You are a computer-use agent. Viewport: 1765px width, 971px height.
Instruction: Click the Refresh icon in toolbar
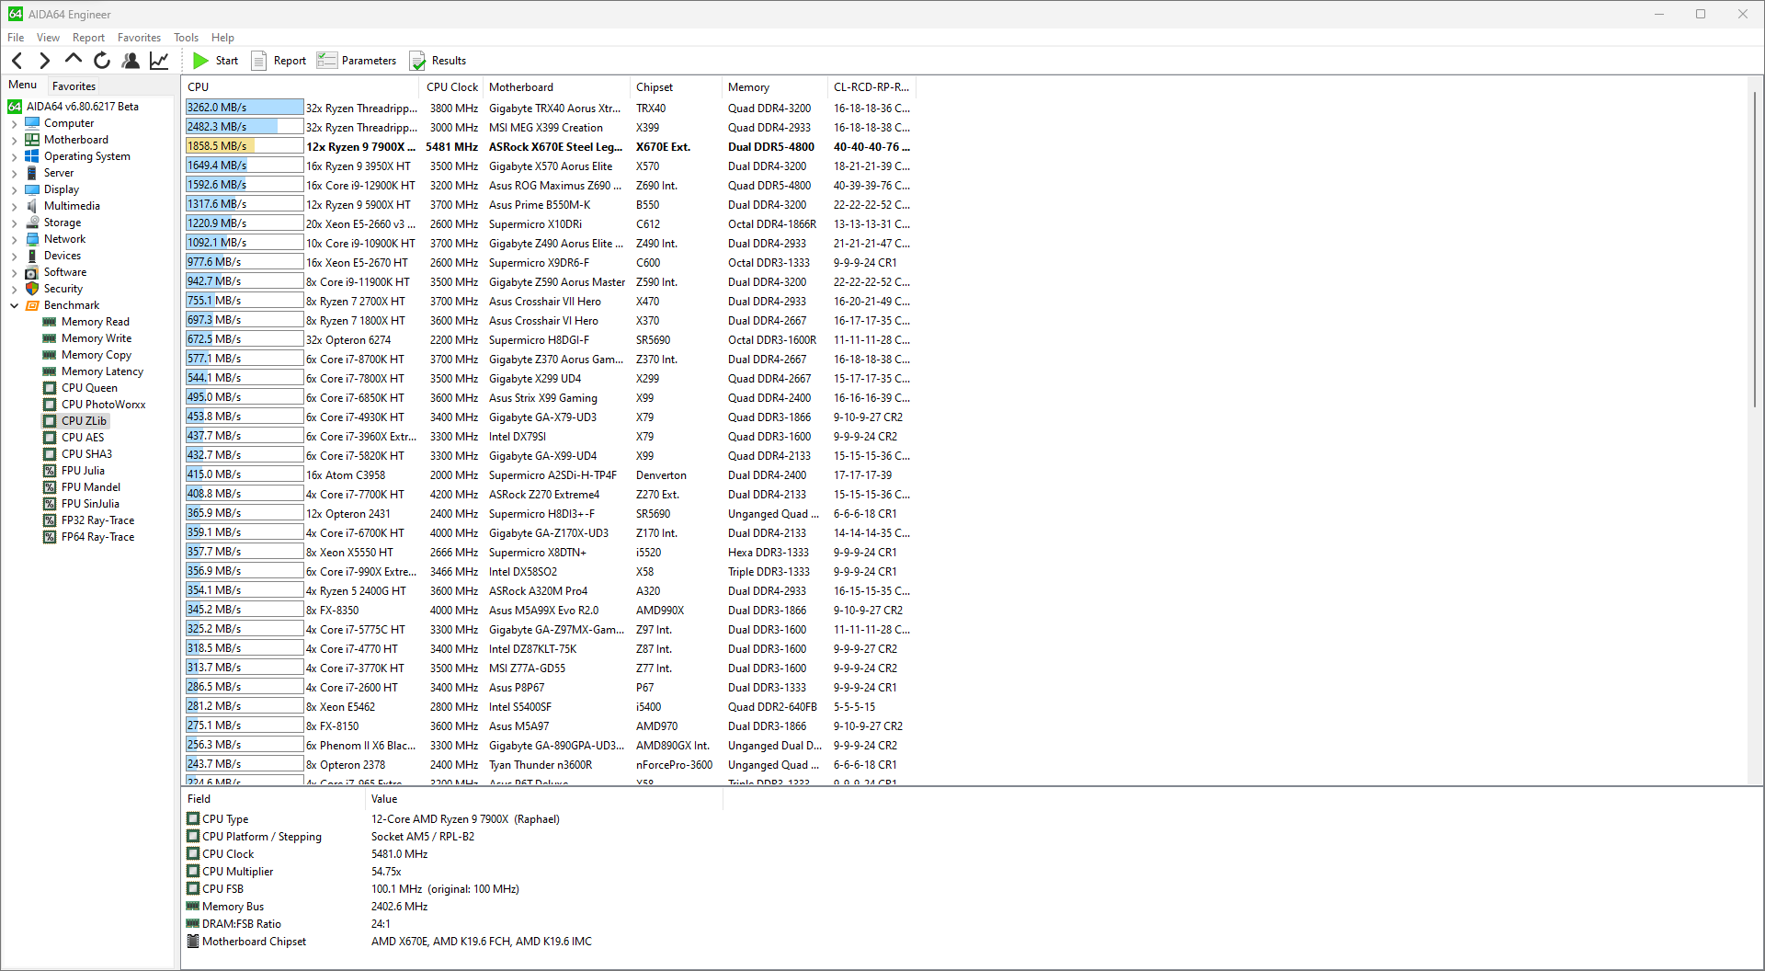[x=102, y=61]
